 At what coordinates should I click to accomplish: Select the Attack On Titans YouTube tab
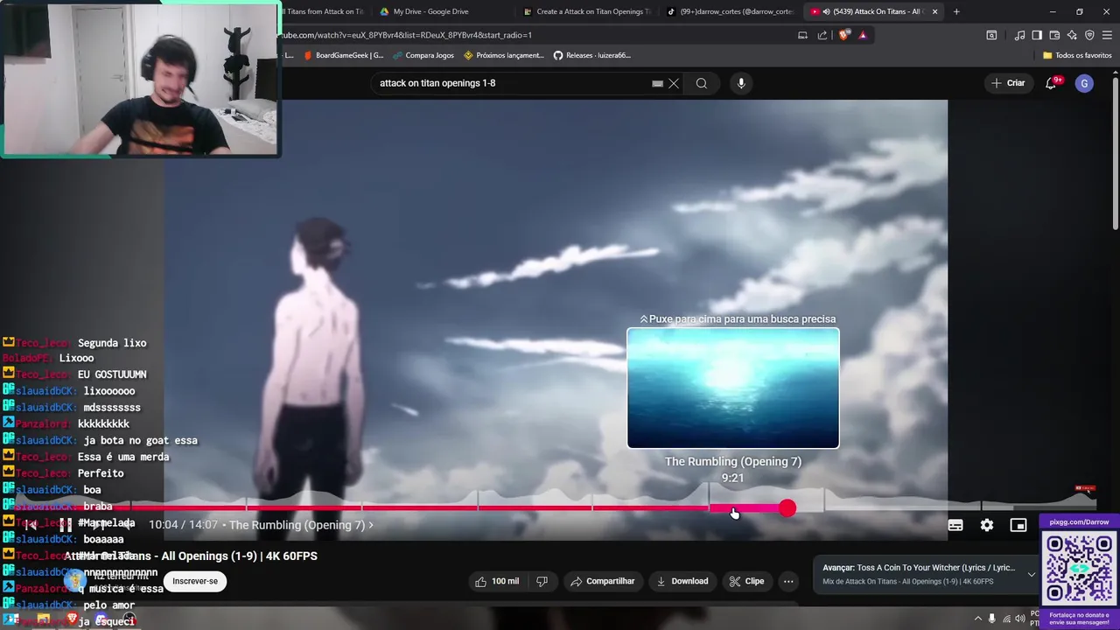click(x=875, y=11)
